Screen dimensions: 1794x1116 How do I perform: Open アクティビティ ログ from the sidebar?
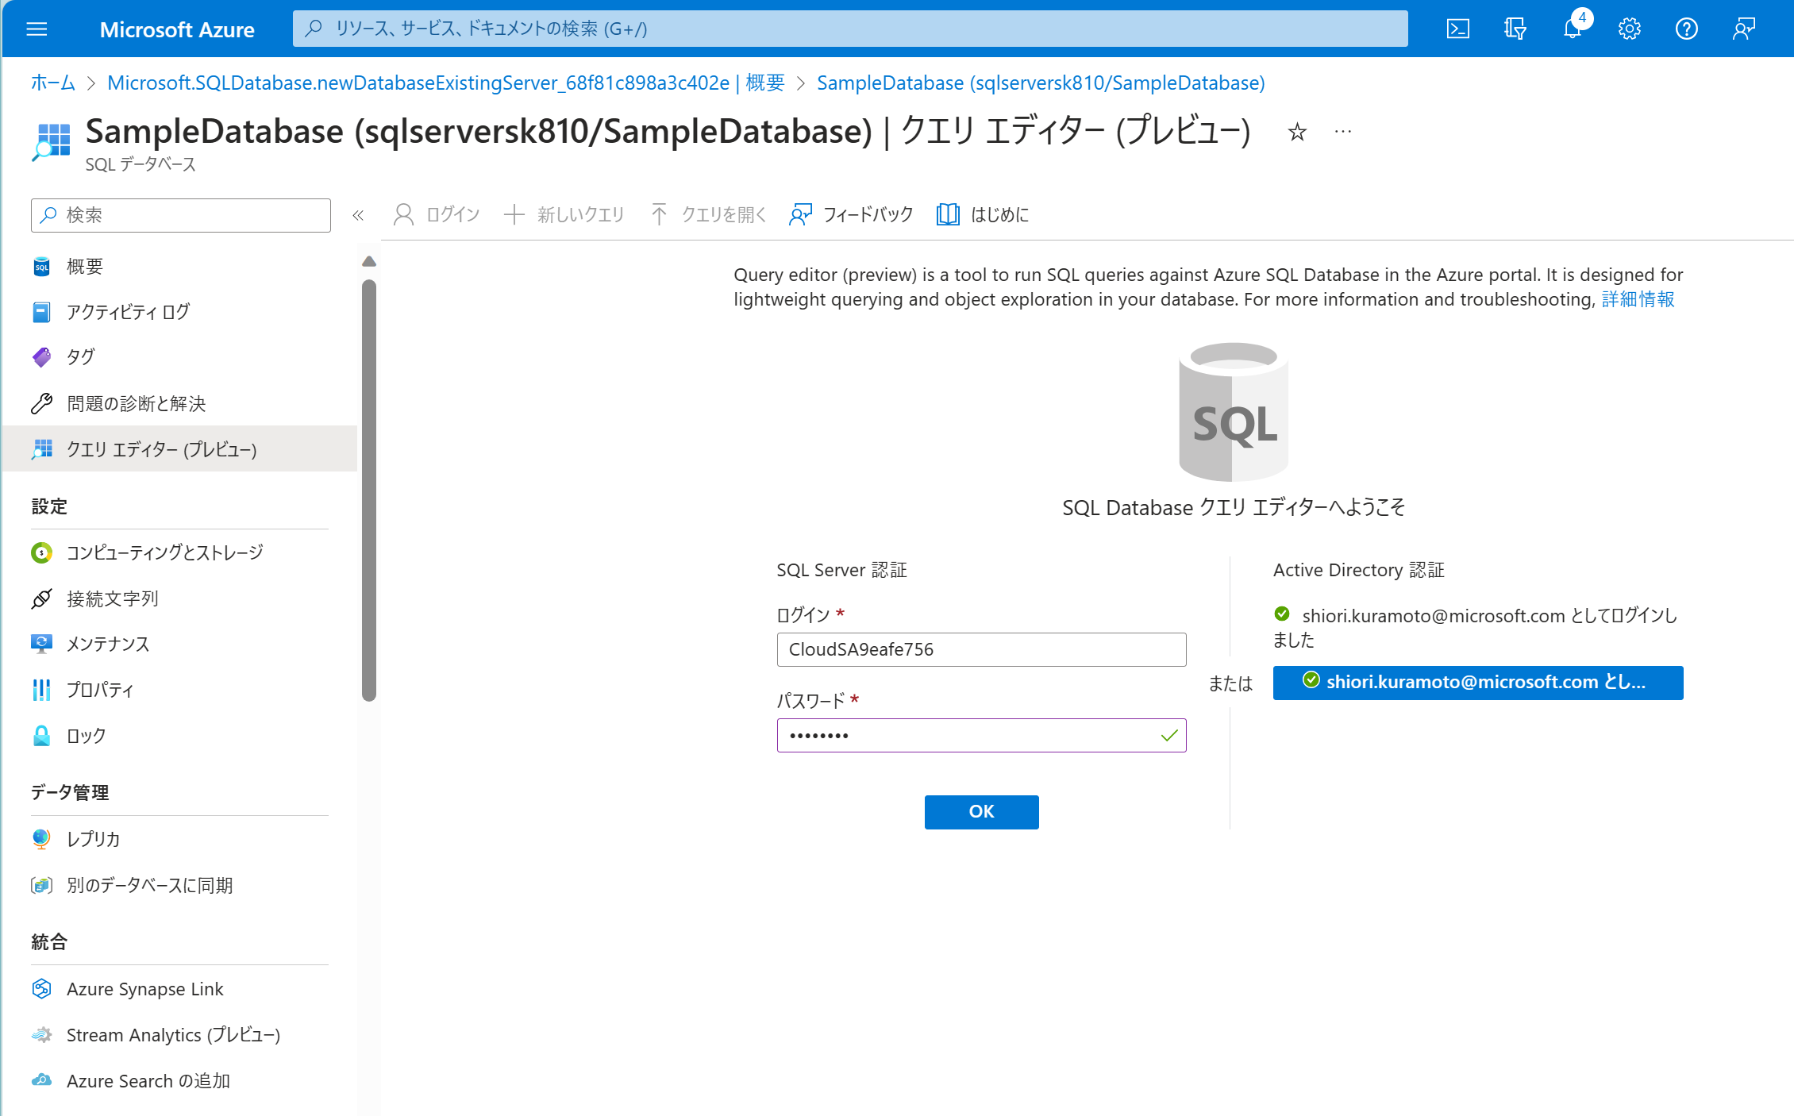[129, 312]
